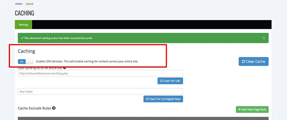Click the gray exclude rules table header
The height and width of the screenshot is (120, 287).
click(143, 119)
